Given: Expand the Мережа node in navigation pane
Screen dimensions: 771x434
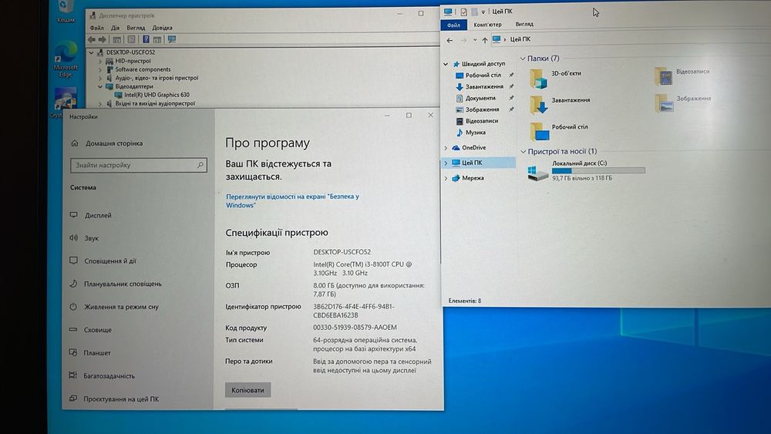Looking at the screenshot, I should [x=446, y=178].
